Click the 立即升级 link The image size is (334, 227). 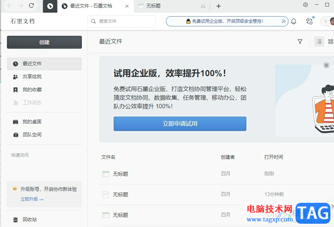pyautogui.click(x=32, y=199)
